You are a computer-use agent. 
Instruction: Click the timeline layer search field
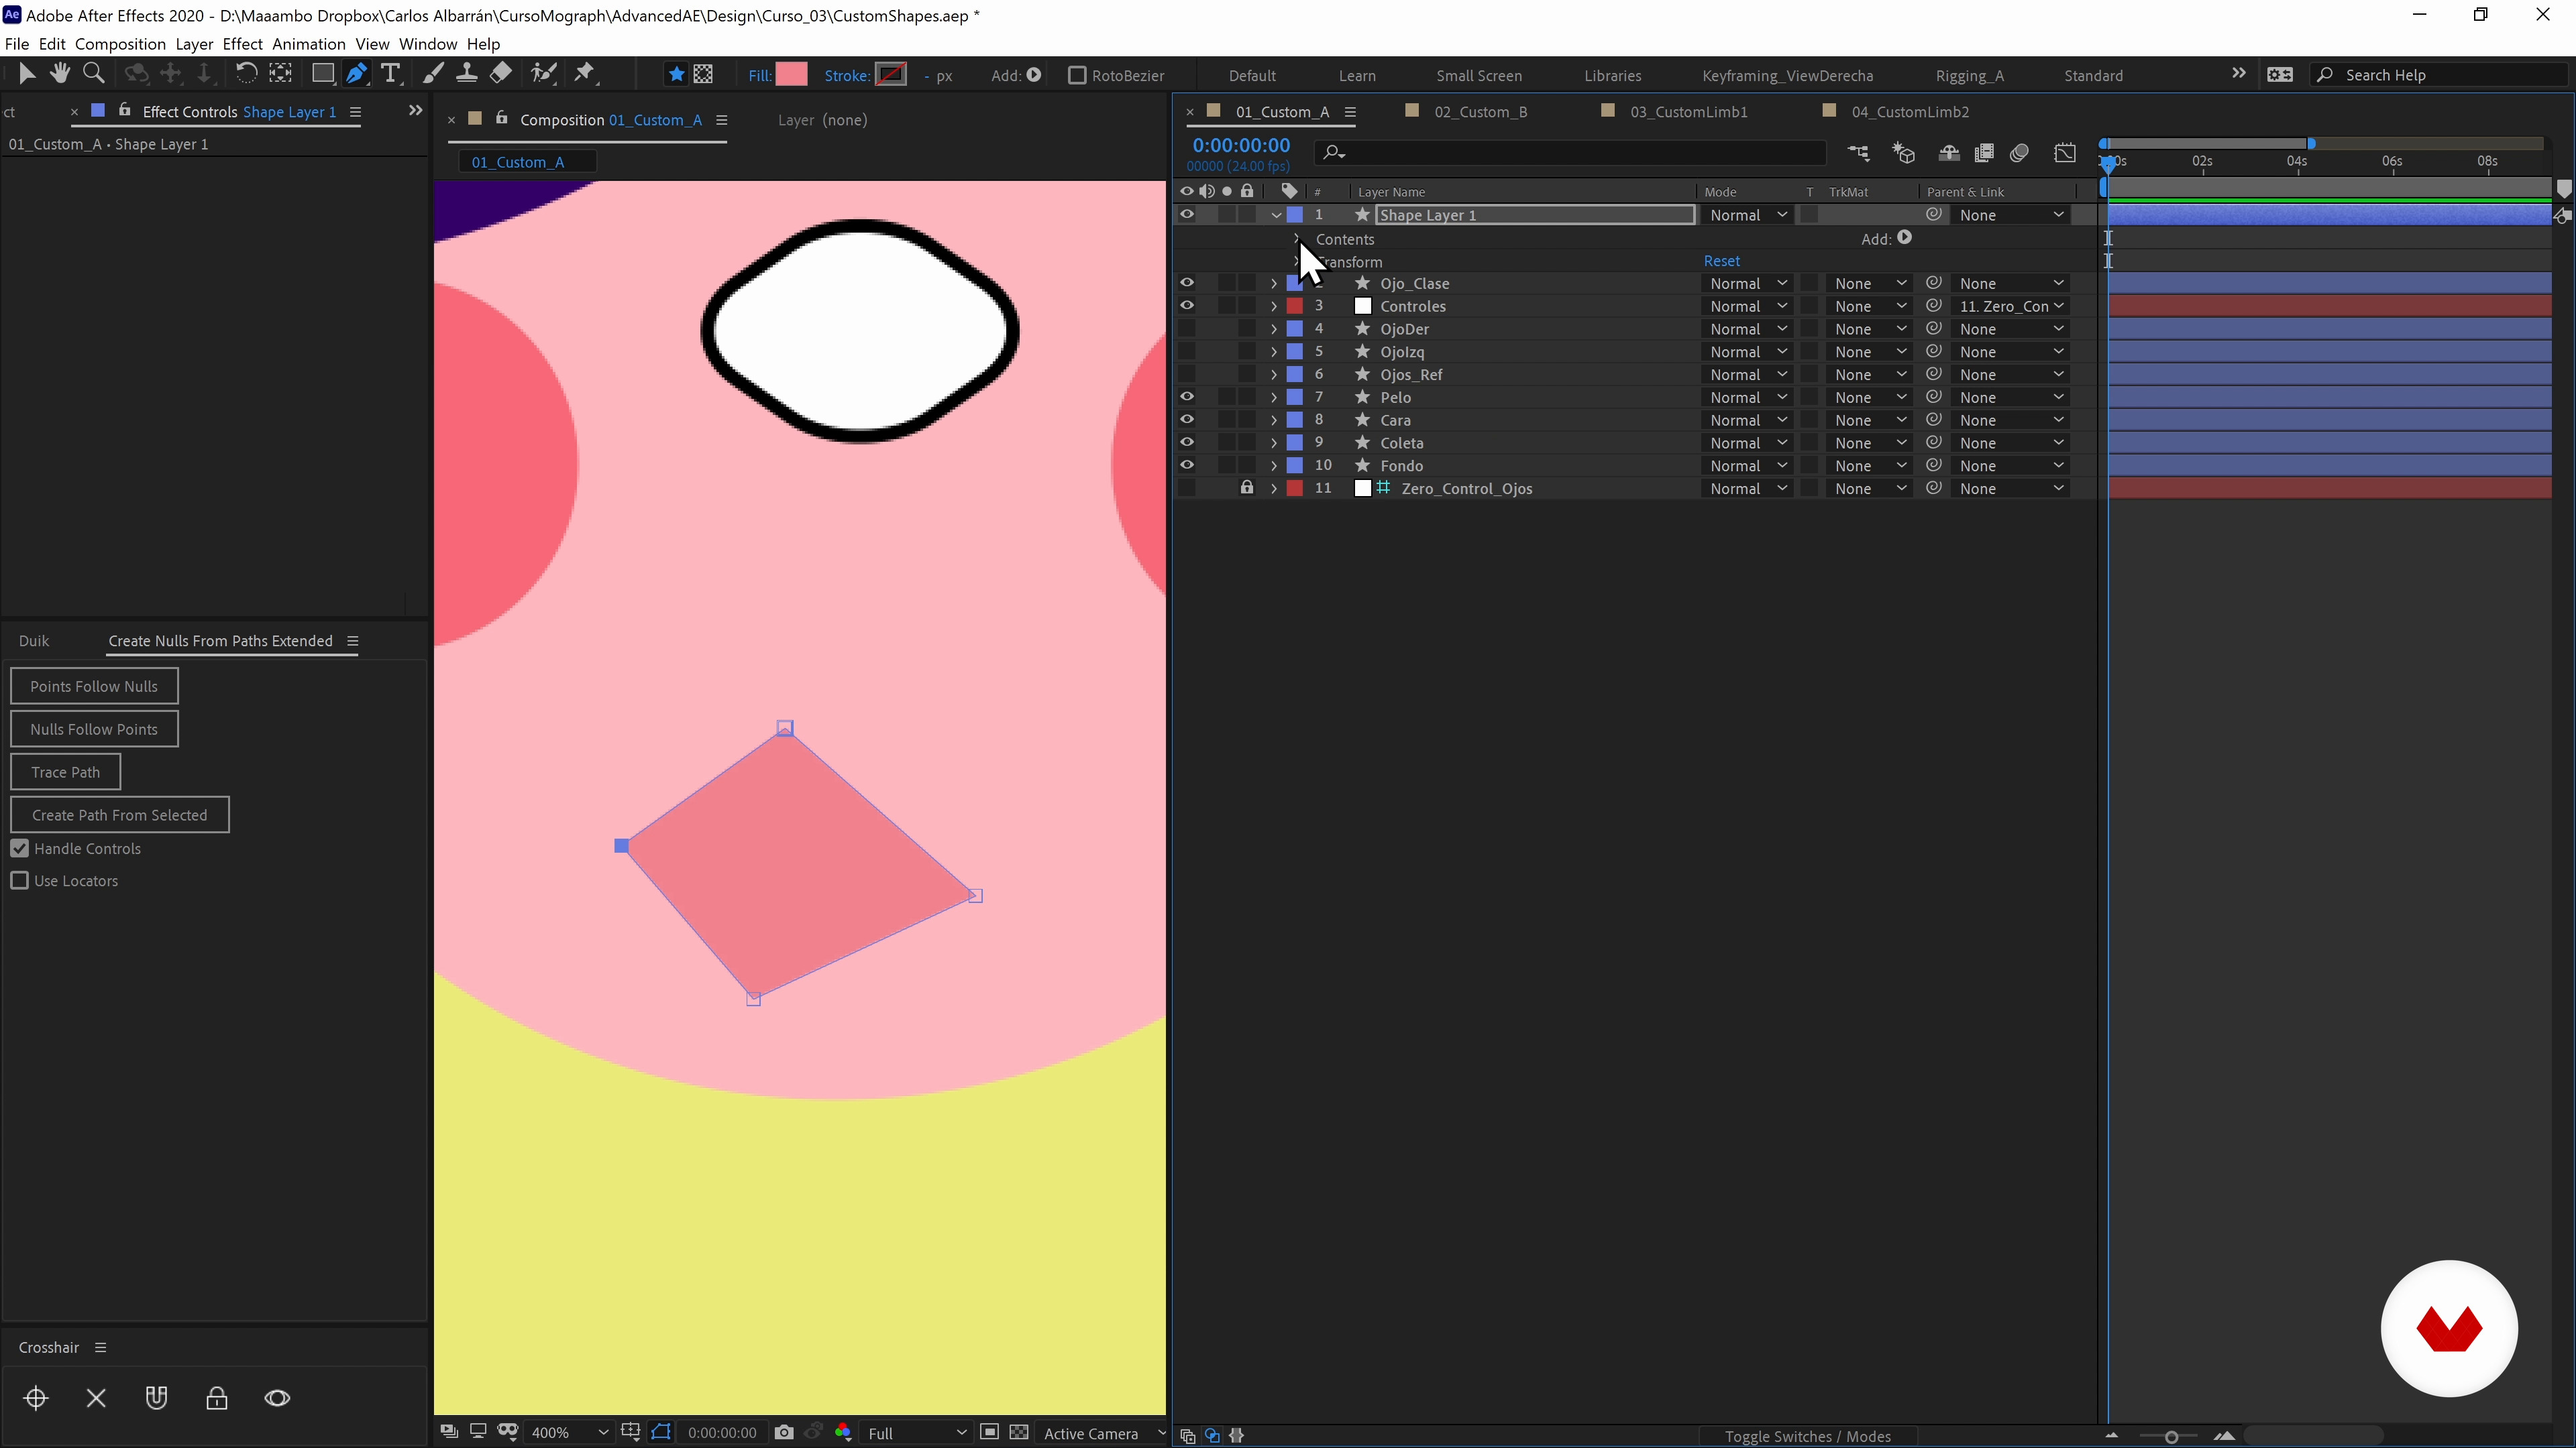coord(1570,153)
